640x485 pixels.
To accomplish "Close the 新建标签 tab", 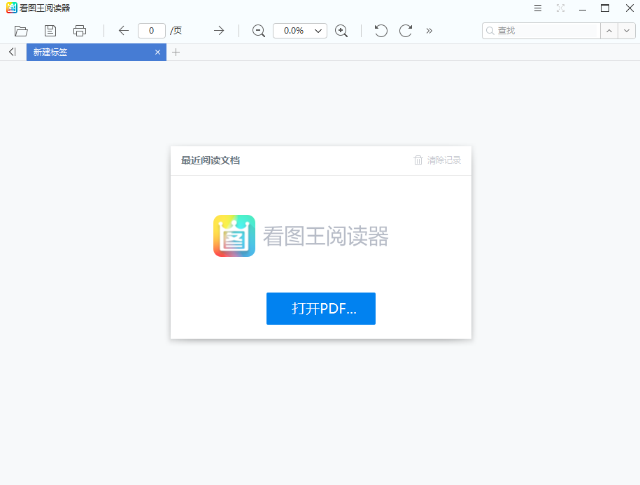I will pos(157,52).
